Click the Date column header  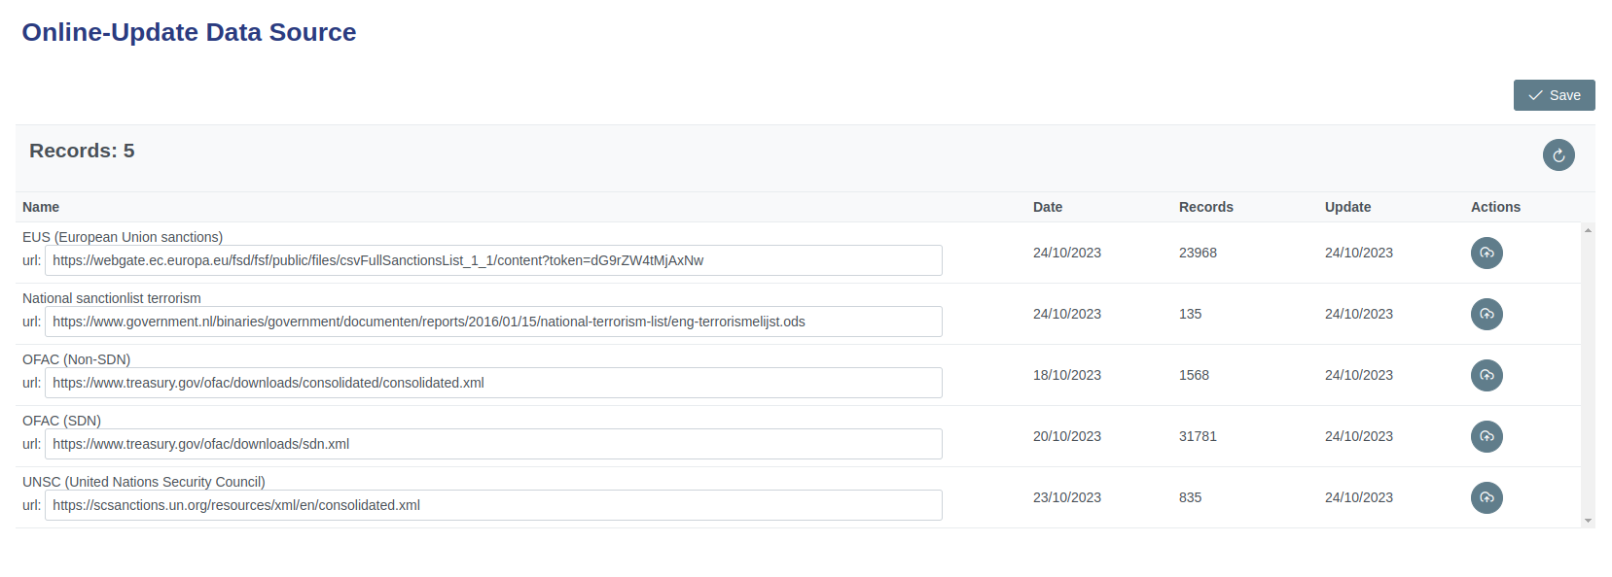click(1047, 207)
